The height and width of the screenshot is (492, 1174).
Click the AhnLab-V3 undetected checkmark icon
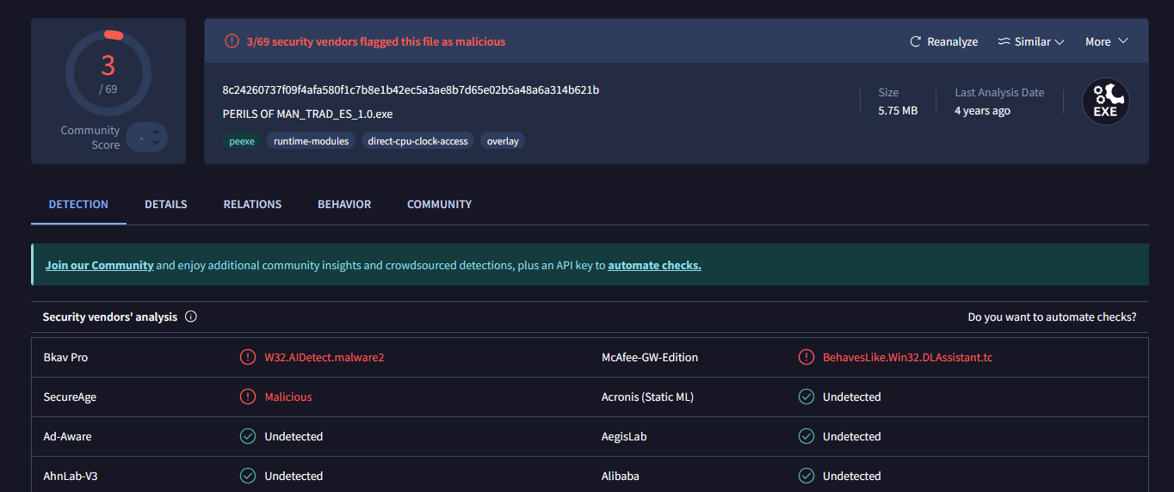coord(248,476)
